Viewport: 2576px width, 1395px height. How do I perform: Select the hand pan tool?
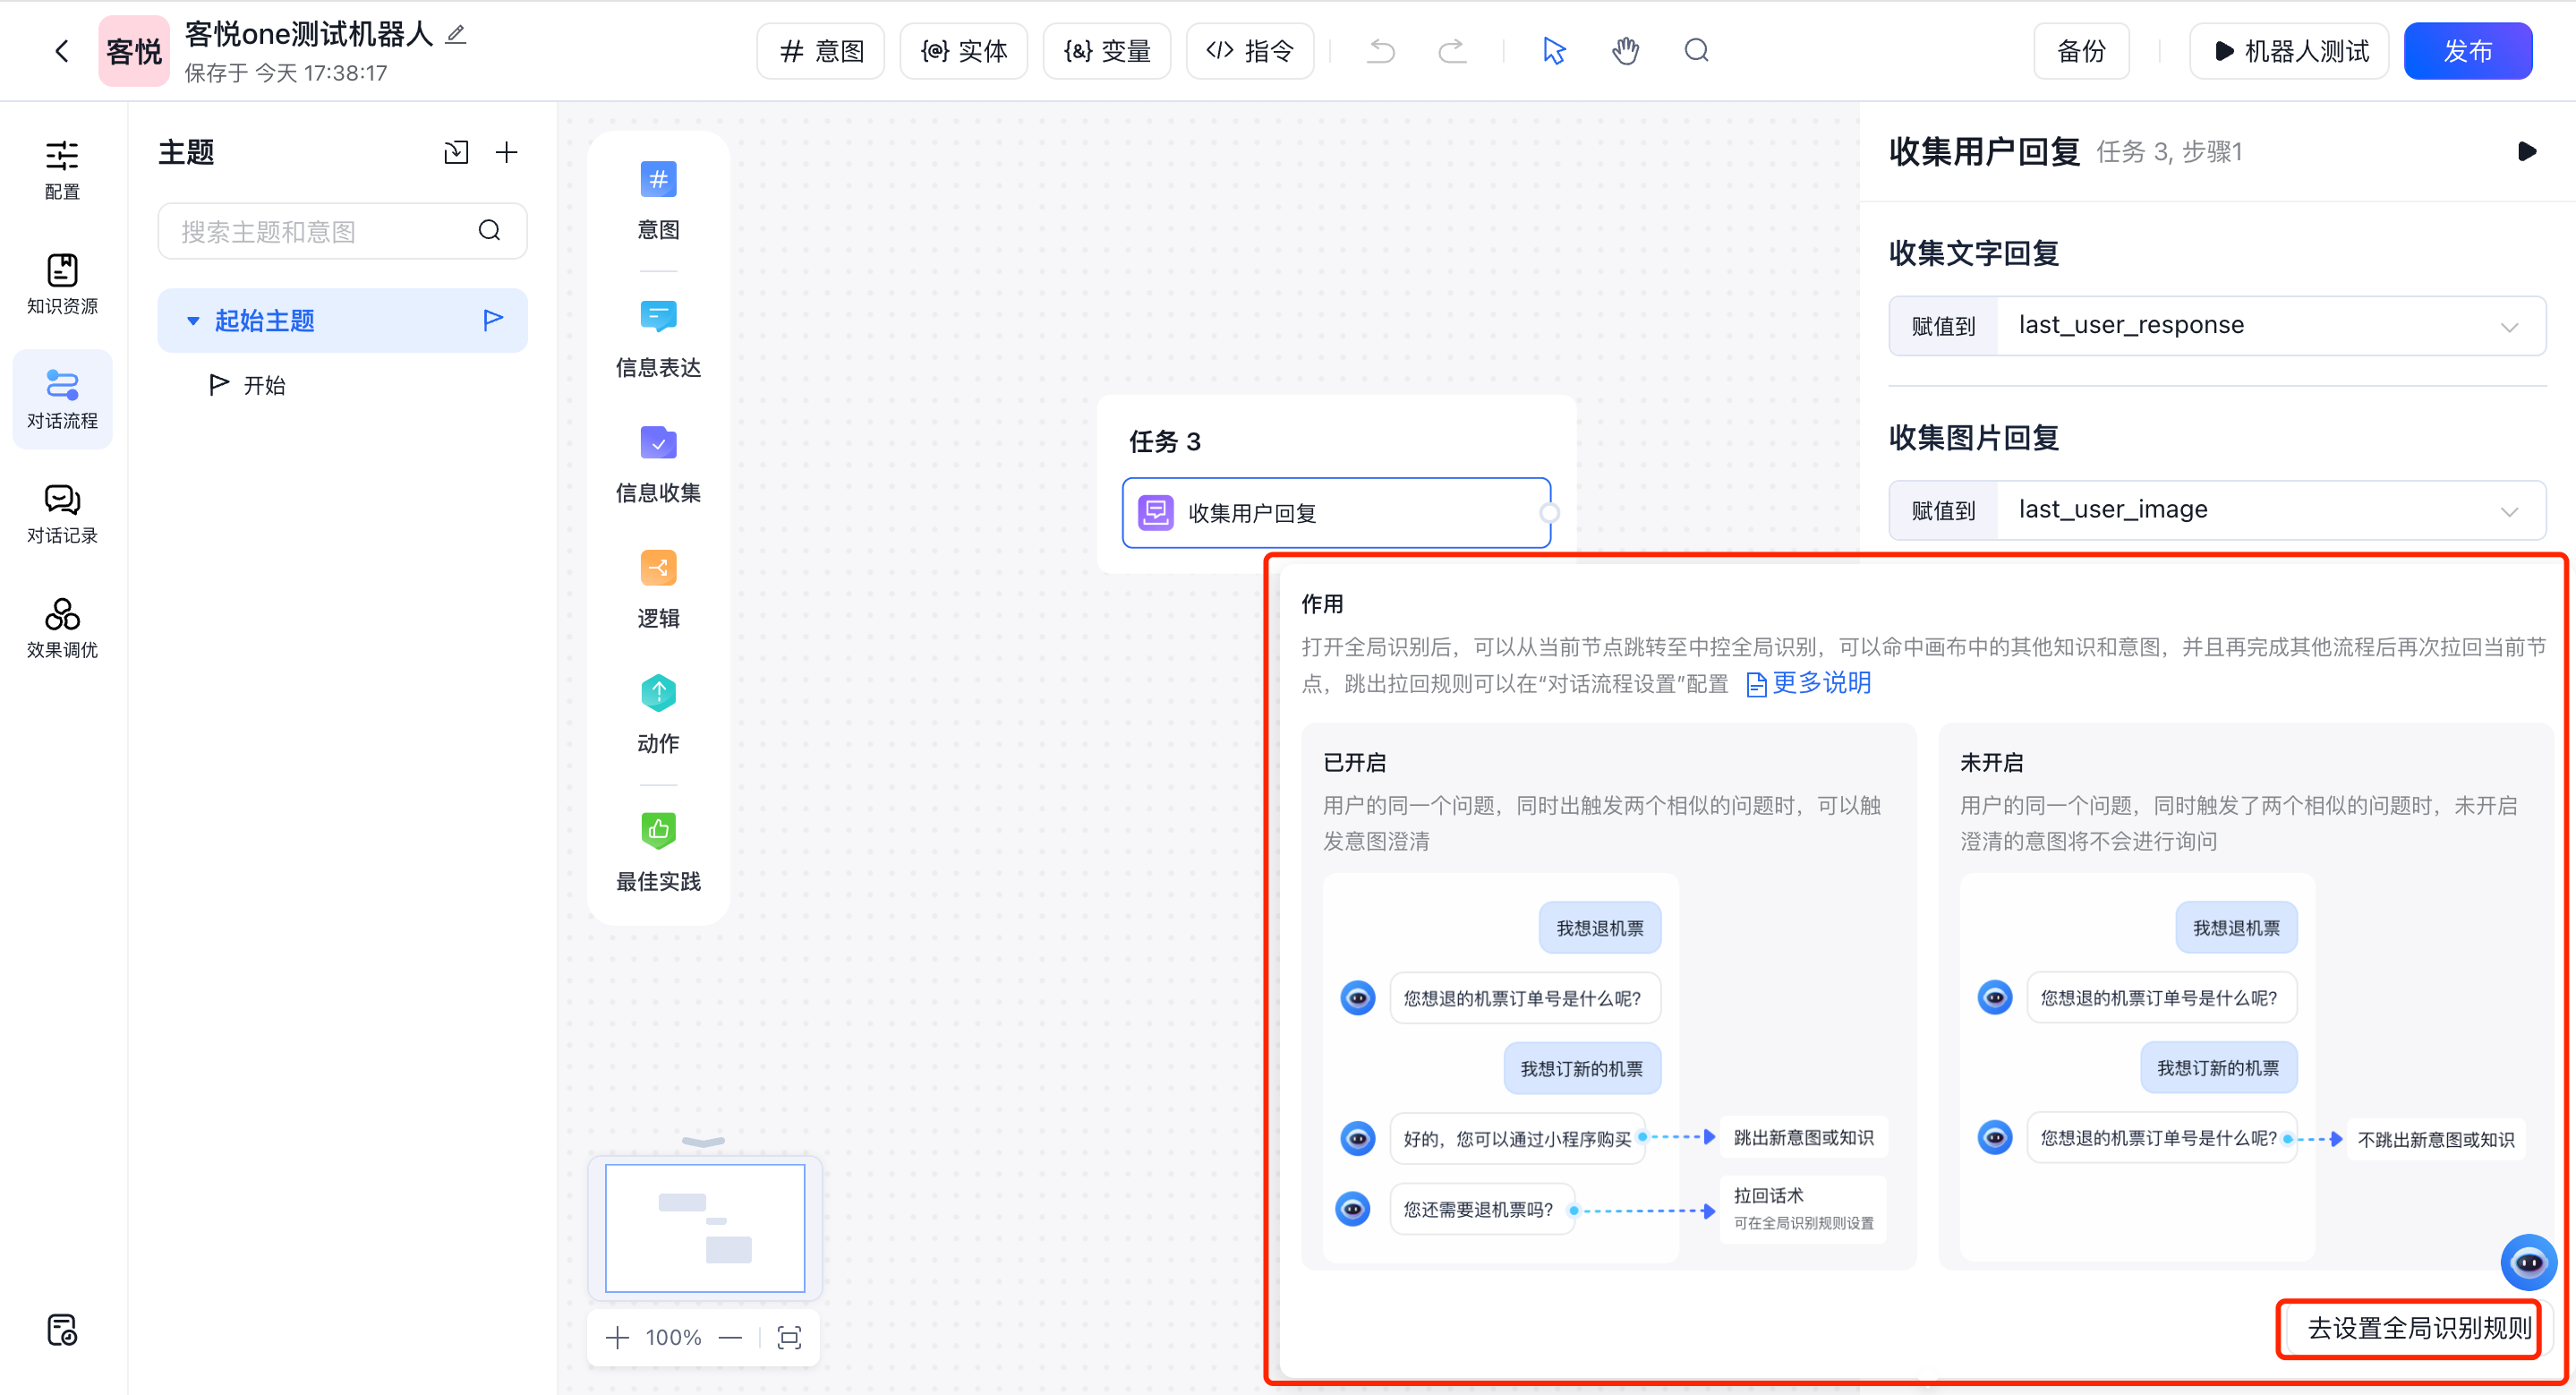click(x=1625, y=50)
